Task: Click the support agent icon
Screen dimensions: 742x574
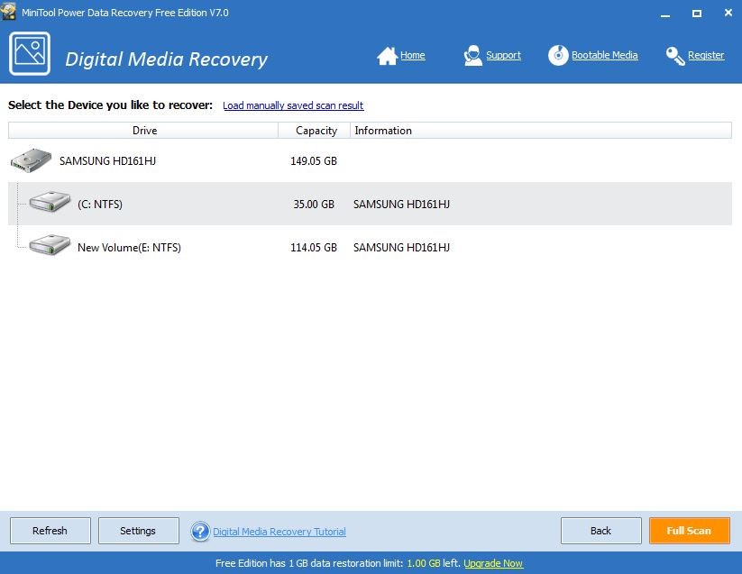Action: point(472,55)
